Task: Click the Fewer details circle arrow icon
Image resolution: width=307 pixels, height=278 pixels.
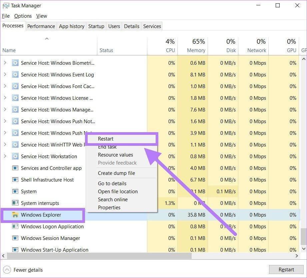Action: coord(7,270)
